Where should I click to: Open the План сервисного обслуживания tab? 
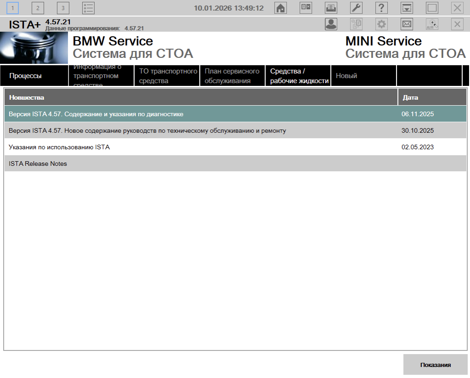click(232, 76)
